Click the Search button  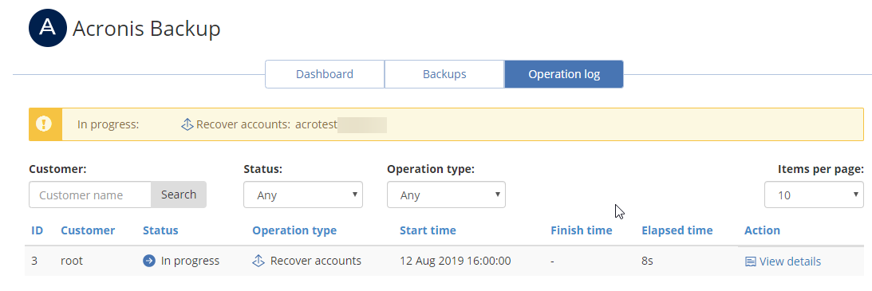pos(179,195)
